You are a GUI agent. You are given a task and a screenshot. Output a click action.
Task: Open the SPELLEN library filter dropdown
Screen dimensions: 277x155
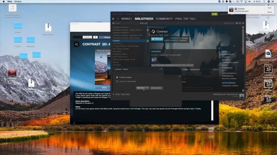[144, 23]
